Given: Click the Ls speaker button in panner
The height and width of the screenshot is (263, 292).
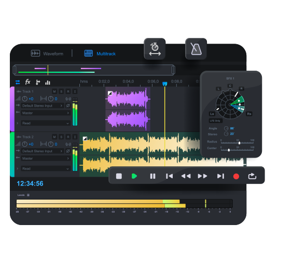Looking at the screenshot, I should 212,114.
